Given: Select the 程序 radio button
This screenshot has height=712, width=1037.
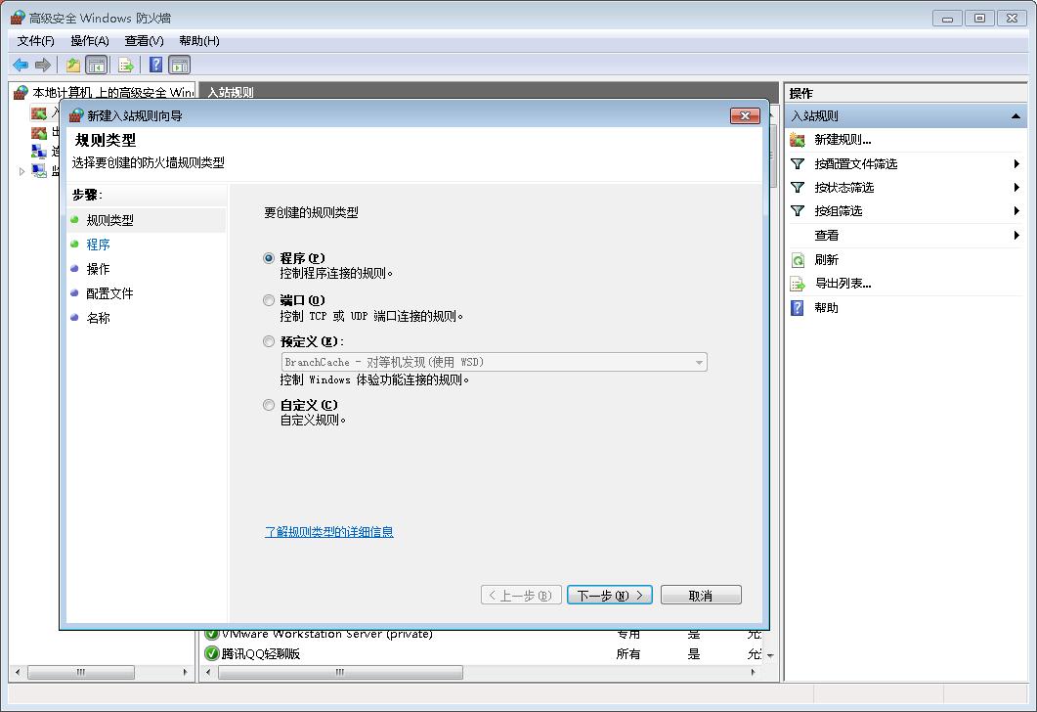Looking at the screenshot, I should pyautogui.click(x=269, y=257).
